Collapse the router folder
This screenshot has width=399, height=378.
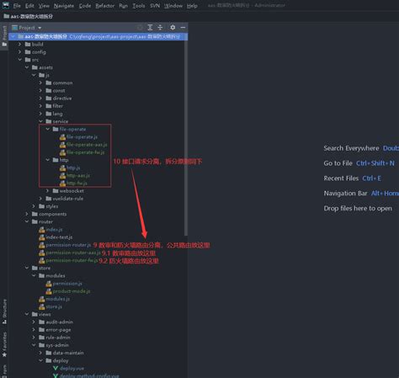tap(27, 221)
